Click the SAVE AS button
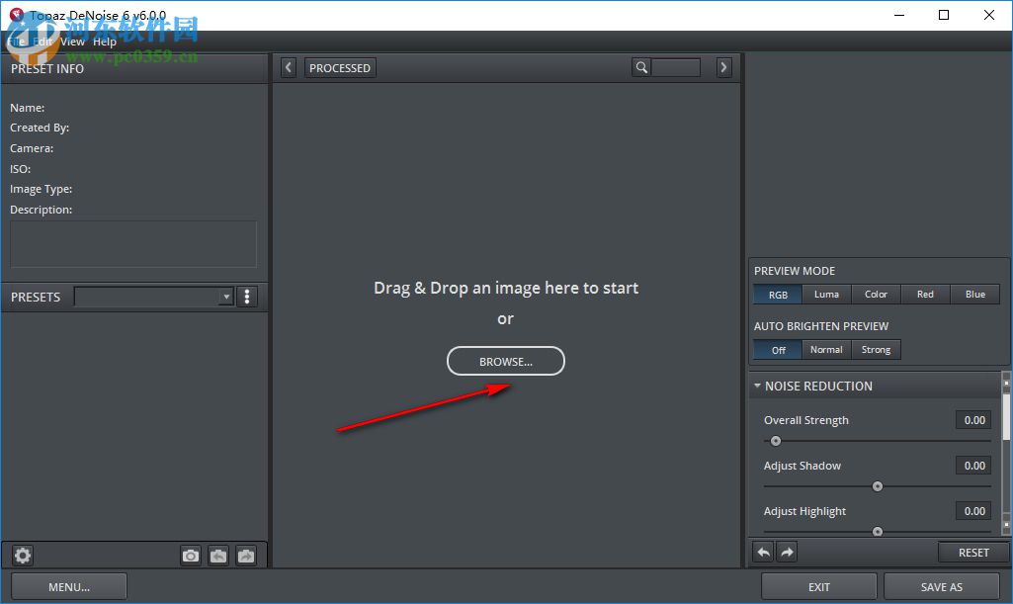Image resolution: width=1013 pixels, height=604 pixels. coord(941,586)
